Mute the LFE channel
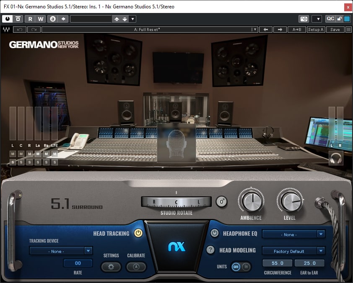 click(55, 154)
